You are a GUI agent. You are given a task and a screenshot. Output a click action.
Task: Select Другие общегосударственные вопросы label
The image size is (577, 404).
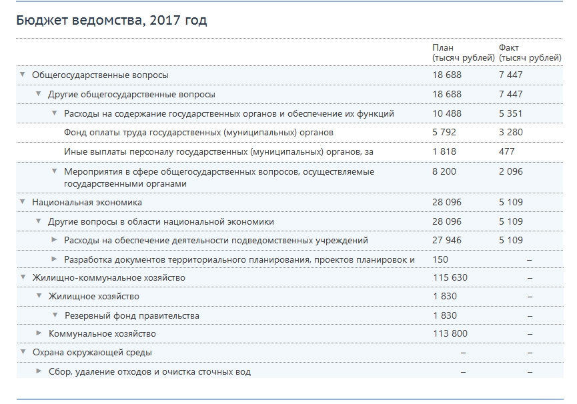click(x=131, y=95)
